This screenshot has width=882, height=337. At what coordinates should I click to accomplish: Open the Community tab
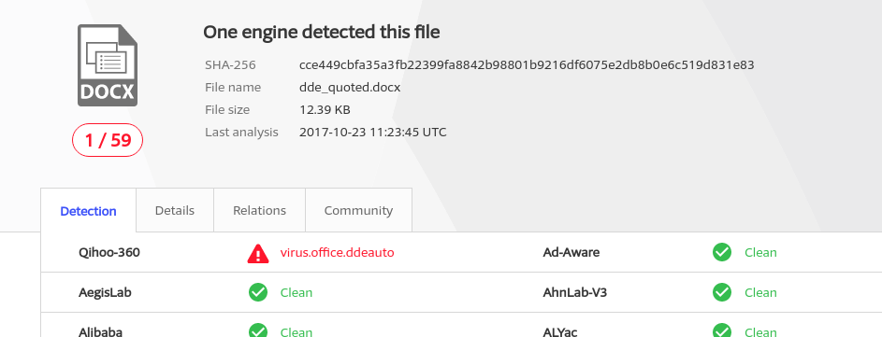(358, 211)
